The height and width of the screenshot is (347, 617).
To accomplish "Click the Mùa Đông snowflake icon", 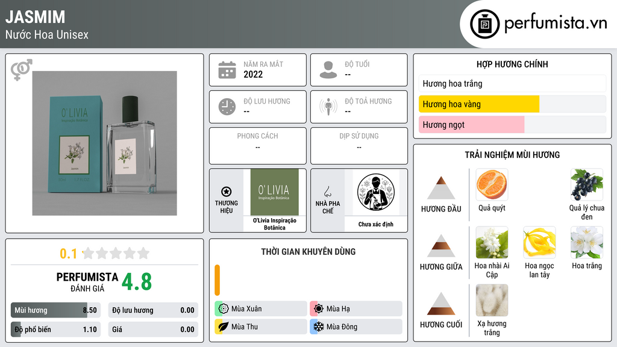I will point(319,327).
